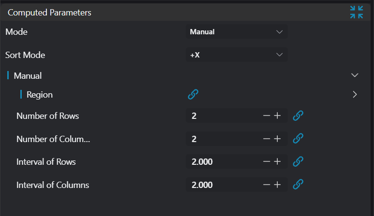Collapse the Manual section chevron
The image size is (374, 216).
(x=355, y=75)
